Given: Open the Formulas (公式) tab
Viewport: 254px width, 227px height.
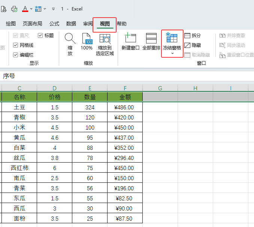Looking at the screenshot, I should (54, 24).
